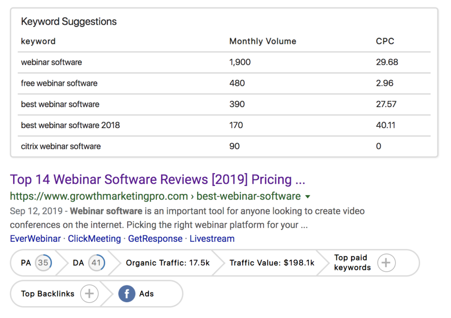
Task: Click the 480 monthly volume value
Action: (237, 83)
